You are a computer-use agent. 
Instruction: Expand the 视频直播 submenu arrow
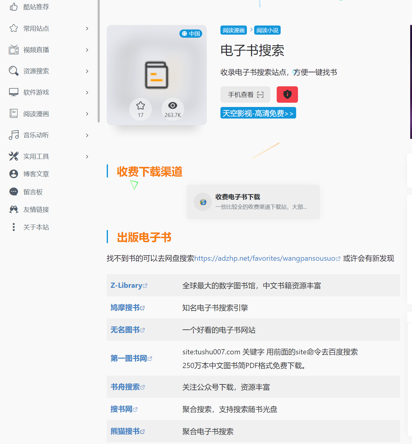point(87,50)
